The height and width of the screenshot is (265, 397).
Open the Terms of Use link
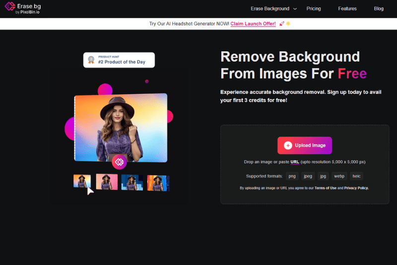tap(326, 188)
